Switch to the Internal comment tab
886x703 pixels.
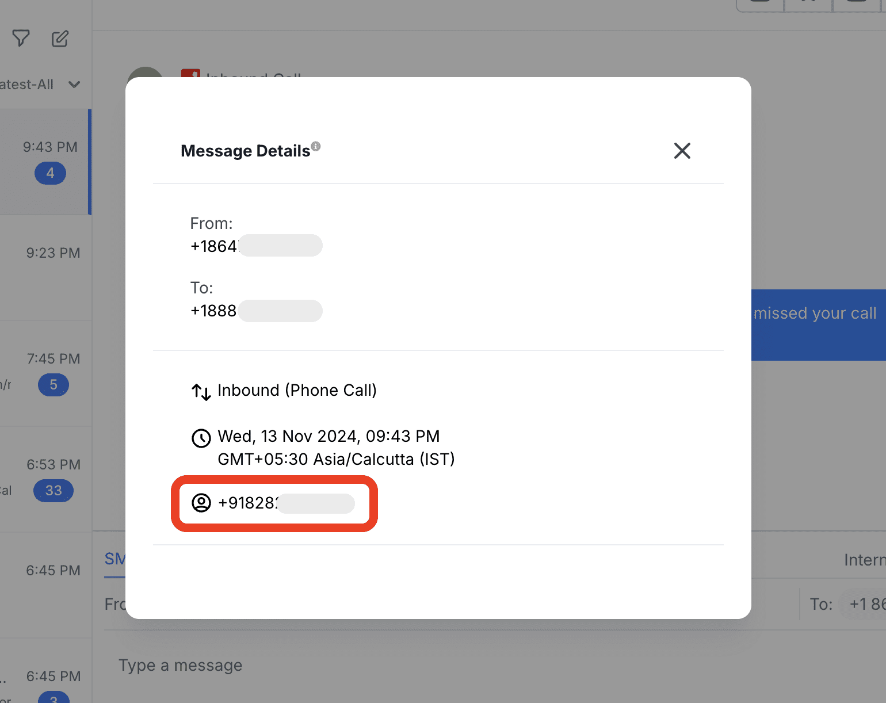pyautogui.click(x=865, y=560)
